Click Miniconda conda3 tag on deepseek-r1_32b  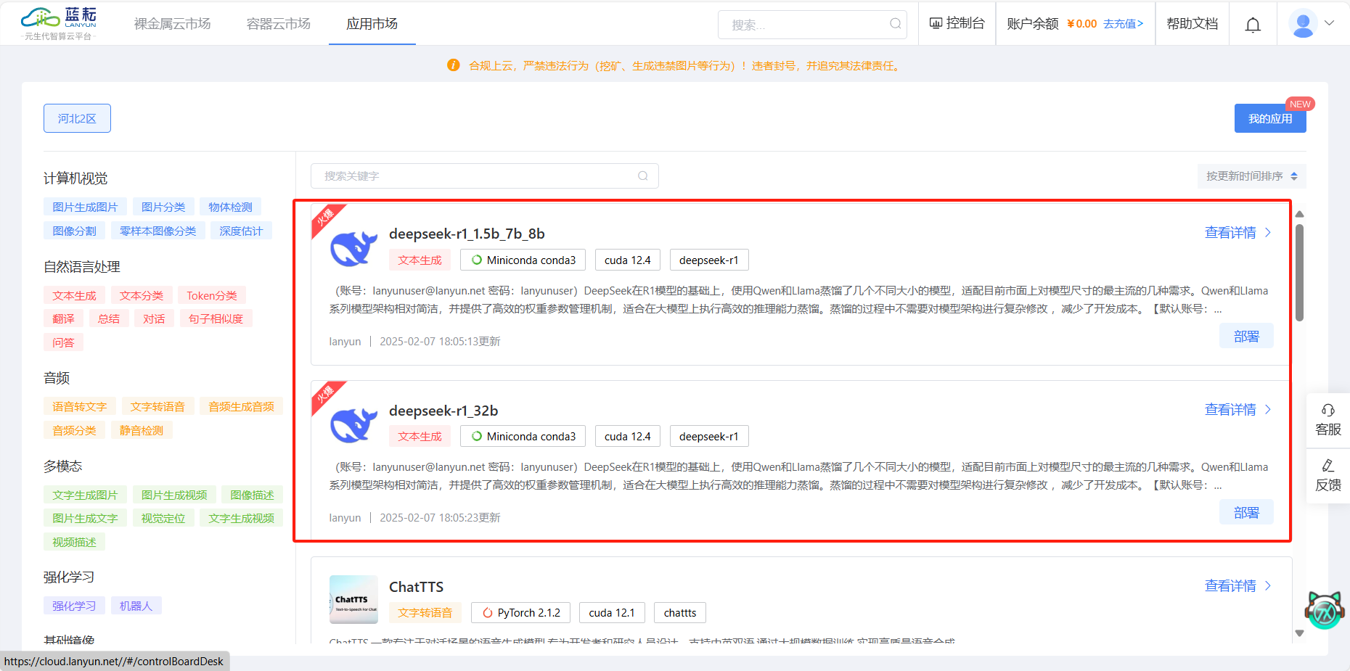click(x=523, y=436)
